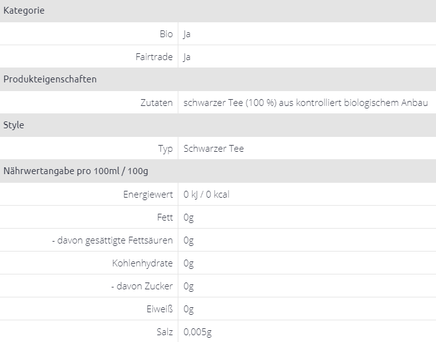This screenshot has height=342, width=436.
Task: Select the Kohlenhydrate row label
Action: [142, 263]
